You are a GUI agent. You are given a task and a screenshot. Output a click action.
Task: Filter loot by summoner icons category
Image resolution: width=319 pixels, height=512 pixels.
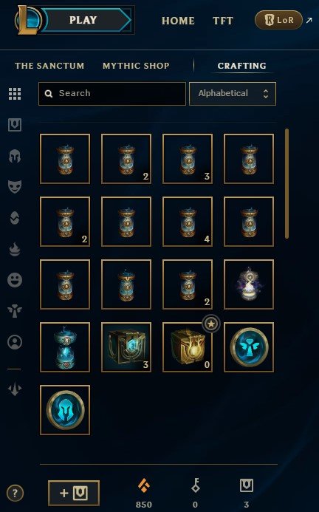point(15,342)
